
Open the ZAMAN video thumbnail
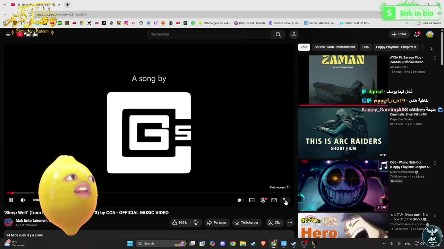point(343,80)
